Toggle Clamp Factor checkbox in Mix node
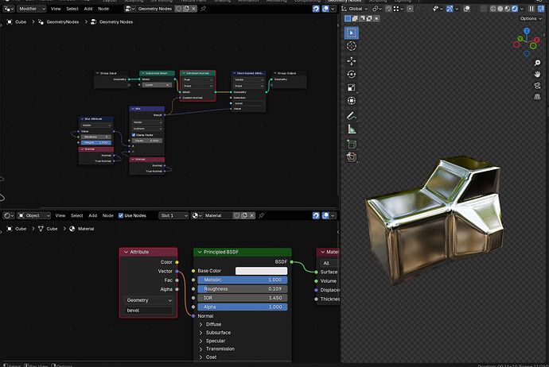 134,135
